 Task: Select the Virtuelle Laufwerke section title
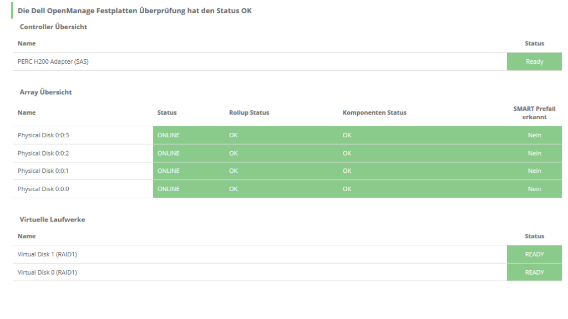[52, 219]
